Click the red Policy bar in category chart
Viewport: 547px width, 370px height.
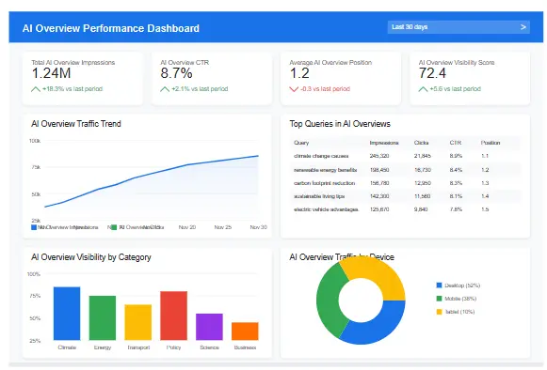[x=174, y=316]
